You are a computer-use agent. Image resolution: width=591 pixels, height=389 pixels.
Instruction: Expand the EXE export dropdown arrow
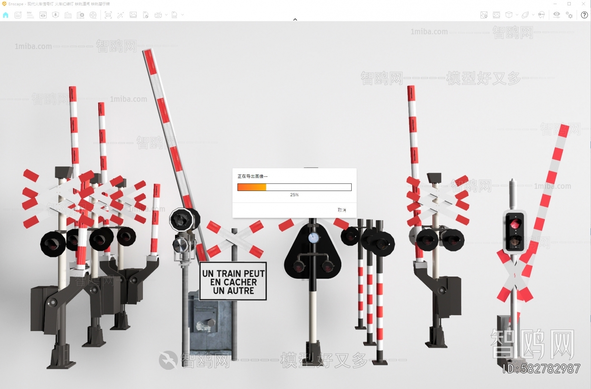click(182, 15)
